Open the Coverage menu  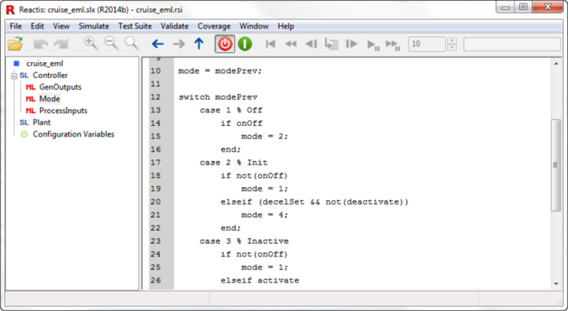(214, 26)
